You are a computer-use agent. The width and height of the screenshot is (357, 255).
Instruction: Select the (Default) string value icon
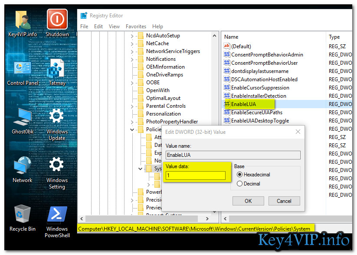pos(226,46)
